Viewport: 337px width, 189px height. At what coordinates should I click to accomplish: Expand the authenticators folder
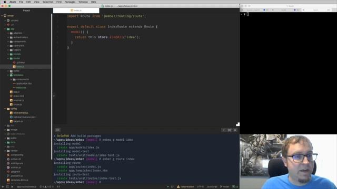point(8,37)
